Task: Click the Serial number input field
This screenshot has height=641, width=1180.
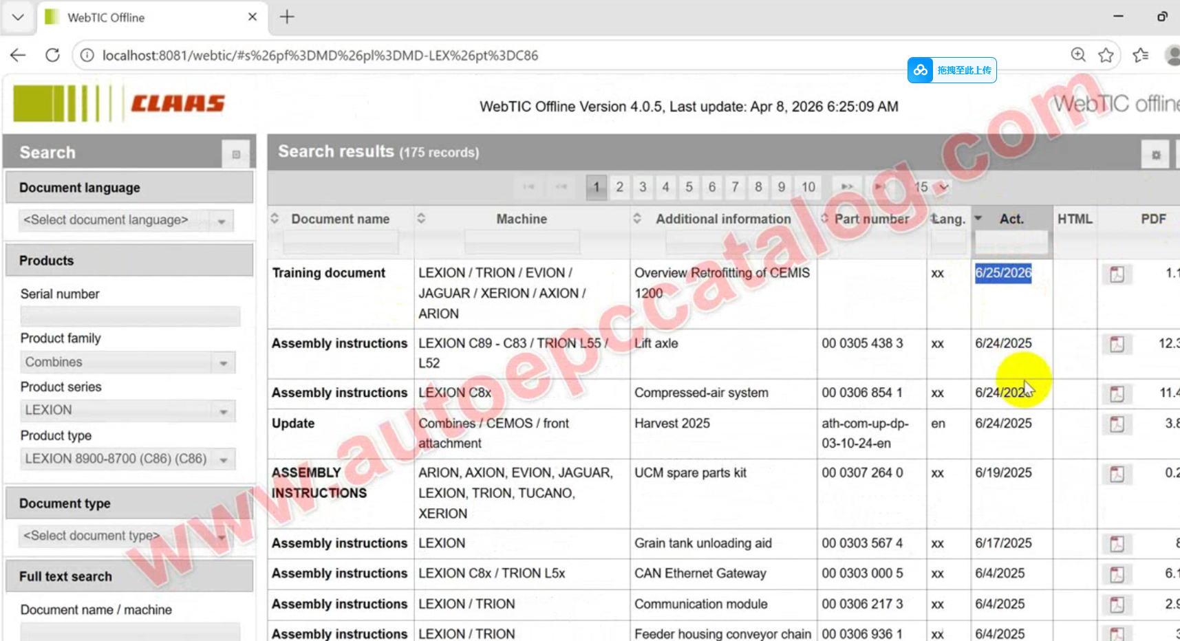Action: (x=130, y=316)
